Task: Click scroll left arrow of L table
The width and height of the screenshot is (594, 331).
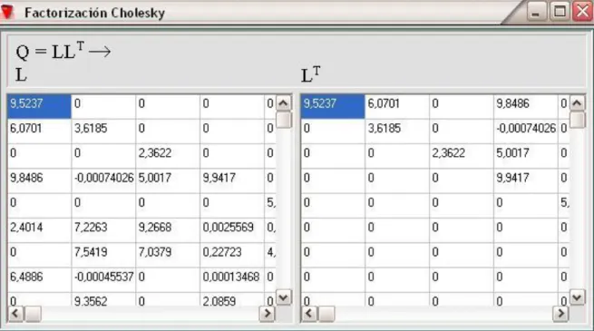Action: 15,314
